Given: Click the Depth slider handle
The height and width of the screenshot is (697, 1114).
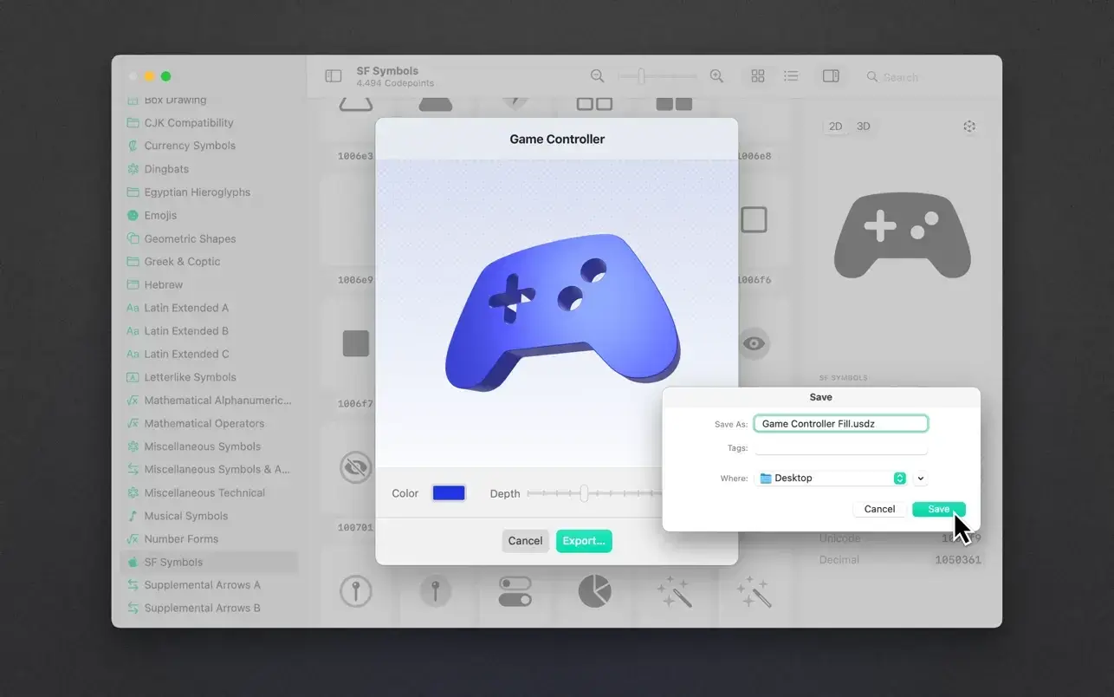Looking at the screenshot, I should [x=584, y=493].
